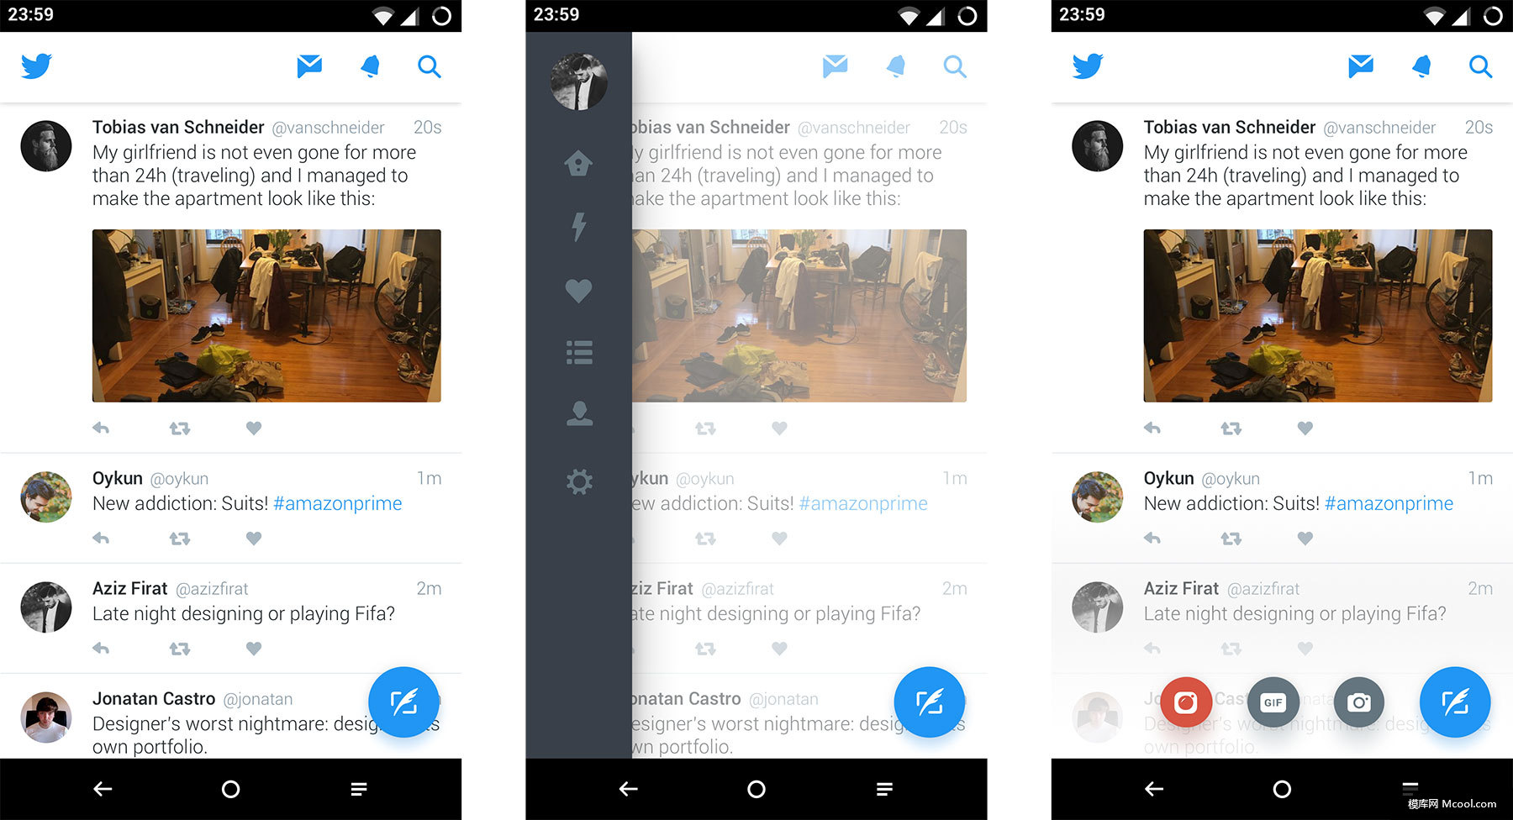The width and height of the screenshot is (1513, 820).
Task: Like Tobias van Schneider's tweet in right screen
Action: [1305, 428]
